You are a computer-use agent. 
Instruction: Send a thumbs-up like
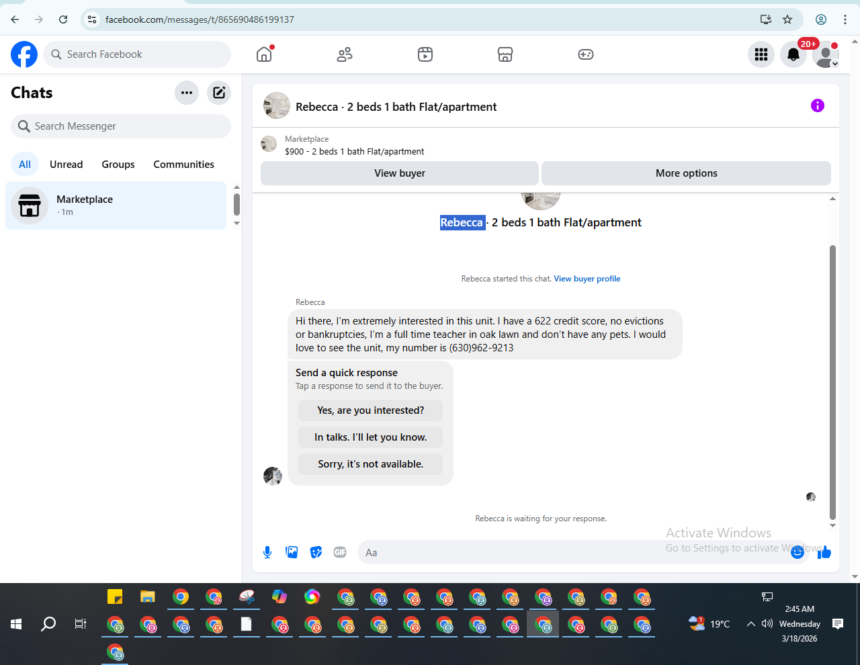coord(824,553)
